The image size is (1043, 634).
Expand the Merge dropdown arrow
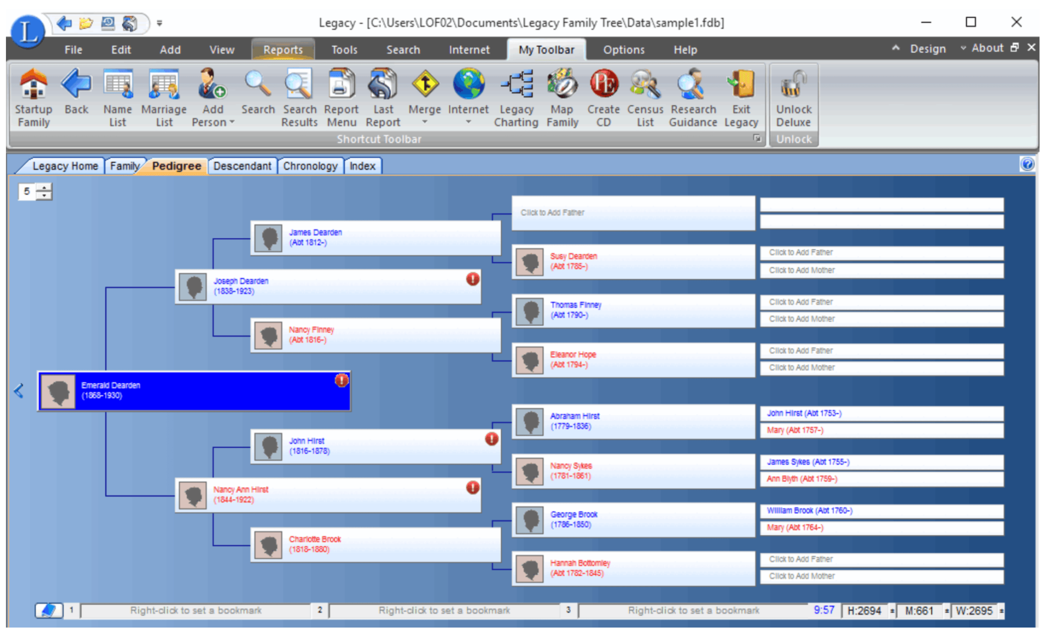[425, 122]
